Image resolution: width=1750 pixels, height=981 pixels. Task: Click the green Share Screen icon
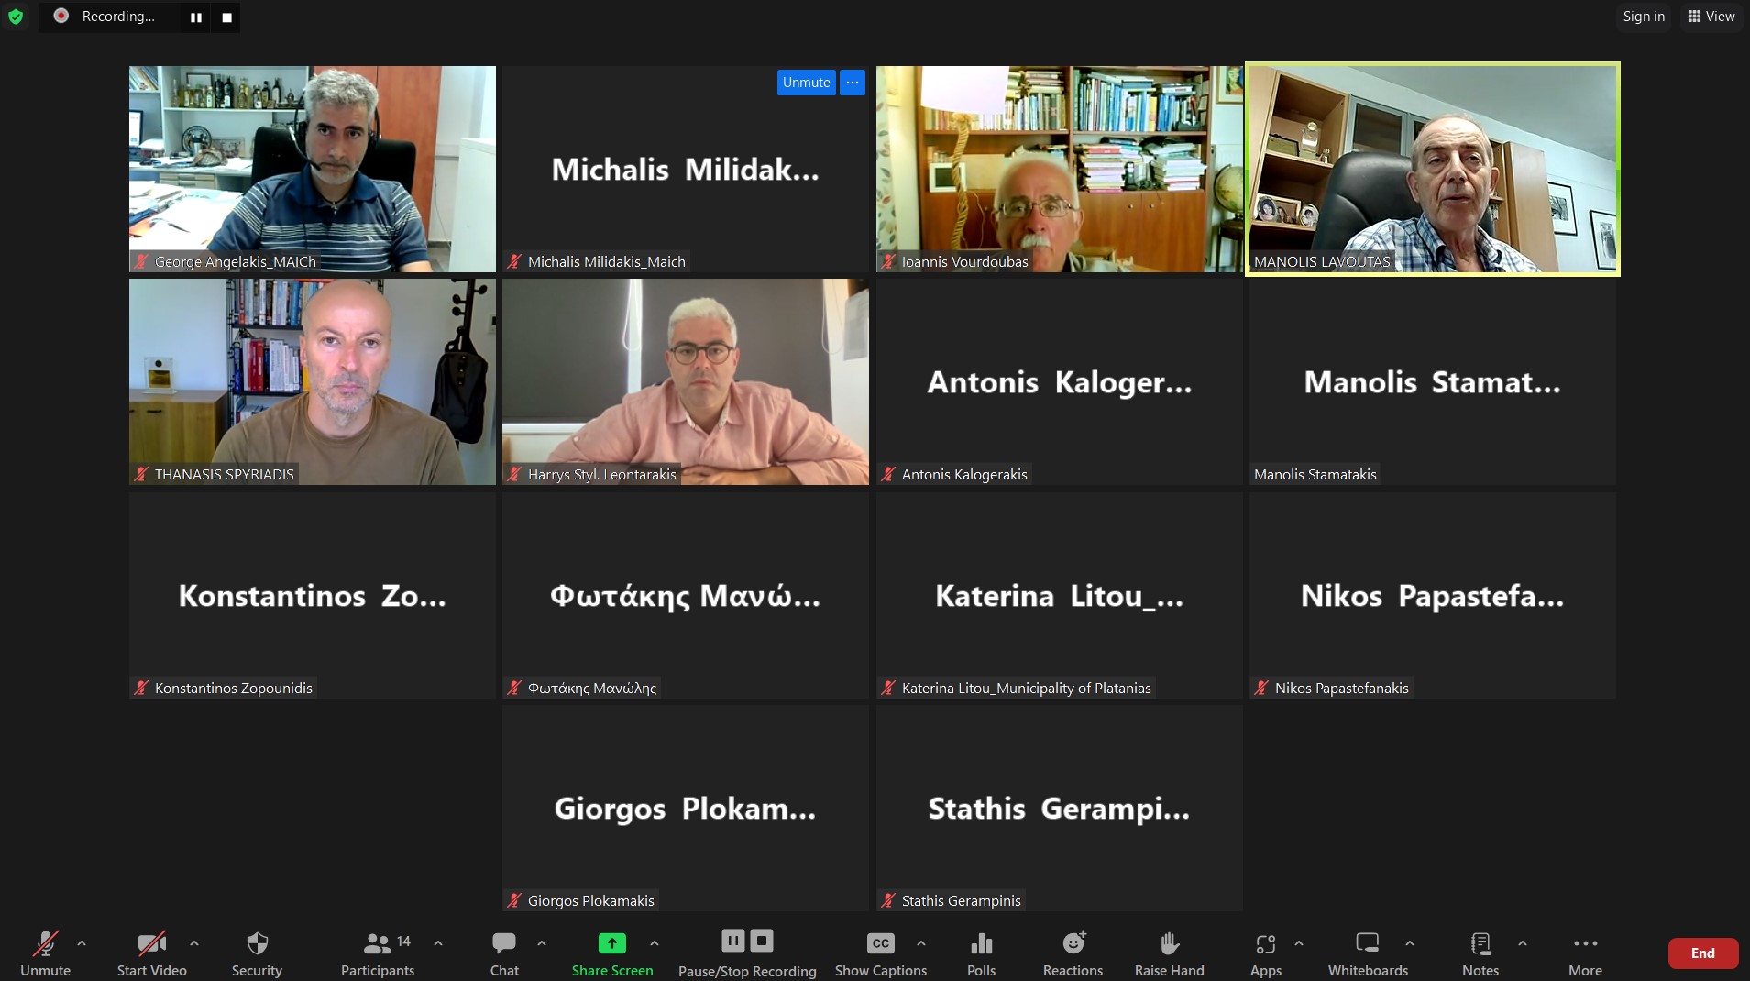[x=611, y=943]
